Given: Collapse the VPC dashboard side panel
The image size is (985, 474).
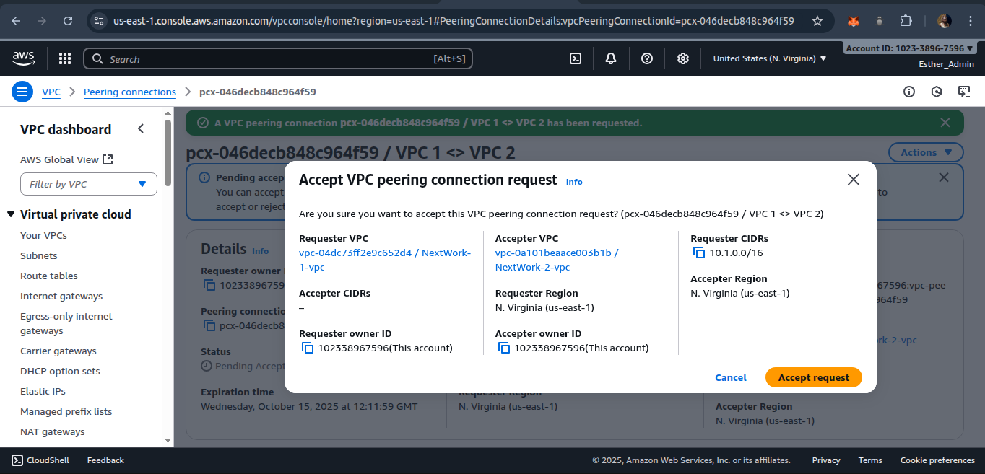Looking at the screenshot, I should pos(141,129).
